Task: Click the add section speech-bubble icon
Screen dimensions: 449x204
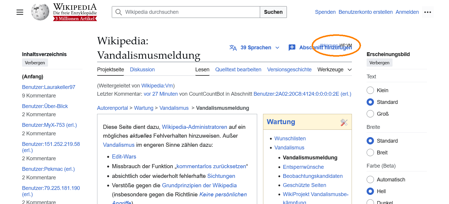Action: (x=292, y=48)
